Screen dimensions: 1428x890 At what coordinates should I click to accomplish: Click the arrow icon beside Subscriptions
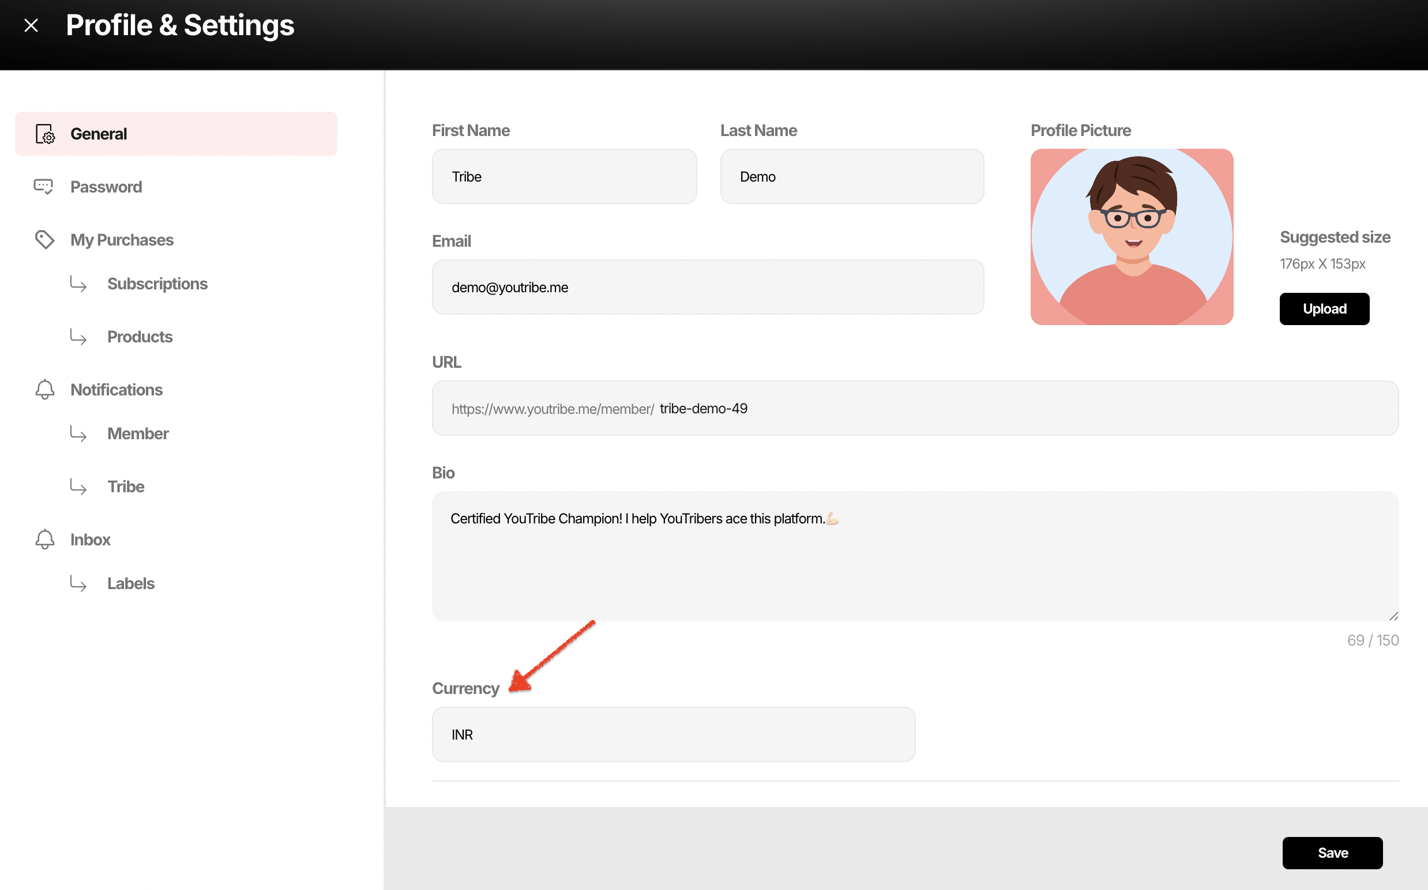point(78,284)
